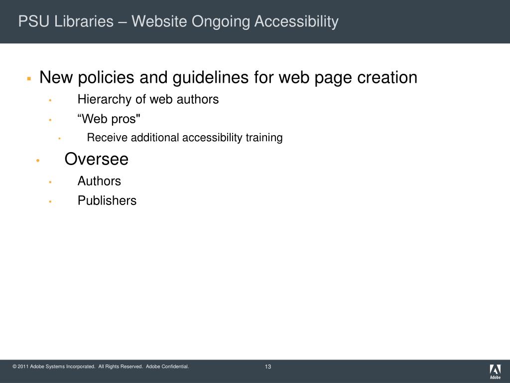Click the Adobe logo in footer
The width and height of the screenshot is (510, 383).
[495, 372]
